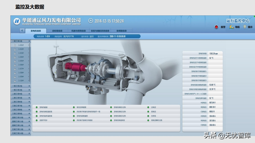Image resolution: width=255 pixels, height=143 pixels.
Task: Expand the 四期工程10线 group
Action: (29, 118)
